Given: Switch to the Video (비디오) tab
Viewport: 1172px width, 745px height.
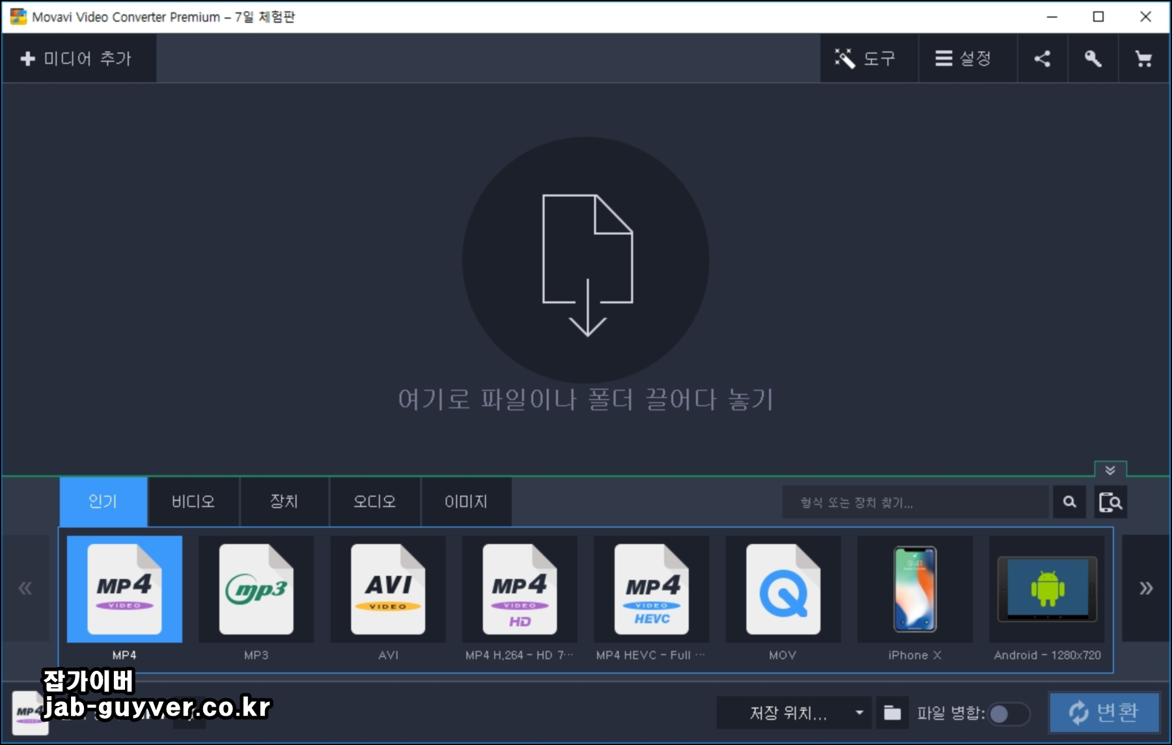Looking at the screenshot, I should pyautogui.click(x=193, y=502).
